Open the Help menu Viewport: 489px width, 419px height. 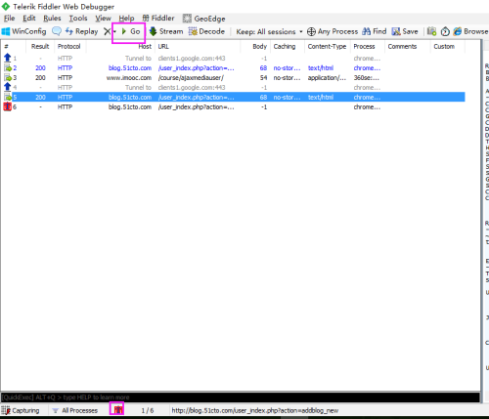pos(126,19)
